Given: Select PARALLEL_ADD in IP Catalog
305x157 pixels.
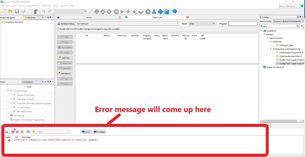Looking at the screenshot, I should point(286,45).
